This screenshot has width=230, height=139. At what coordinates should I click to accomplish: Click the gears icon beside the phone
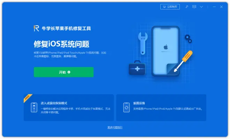[x=188, y=39]
